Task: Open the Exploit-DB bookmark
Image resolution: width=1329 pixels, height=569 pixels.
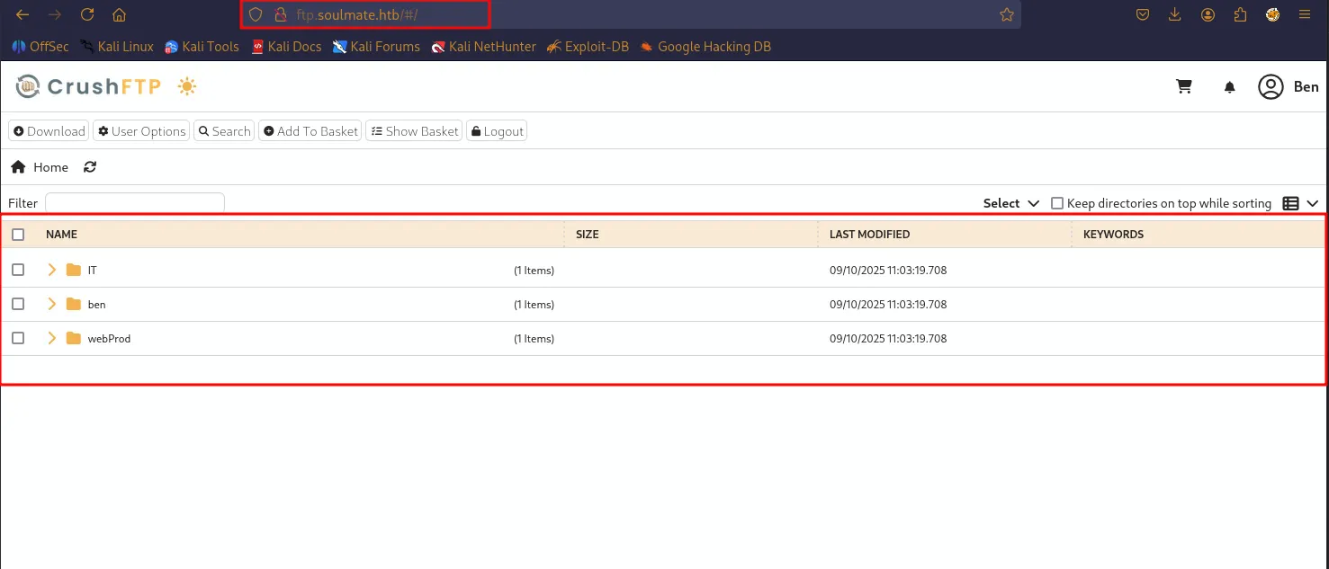Action: (588, 47)
